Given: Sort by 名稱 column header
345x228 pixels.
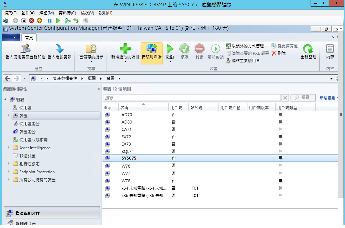Looking at the screenshot, I should coord(144,107).
